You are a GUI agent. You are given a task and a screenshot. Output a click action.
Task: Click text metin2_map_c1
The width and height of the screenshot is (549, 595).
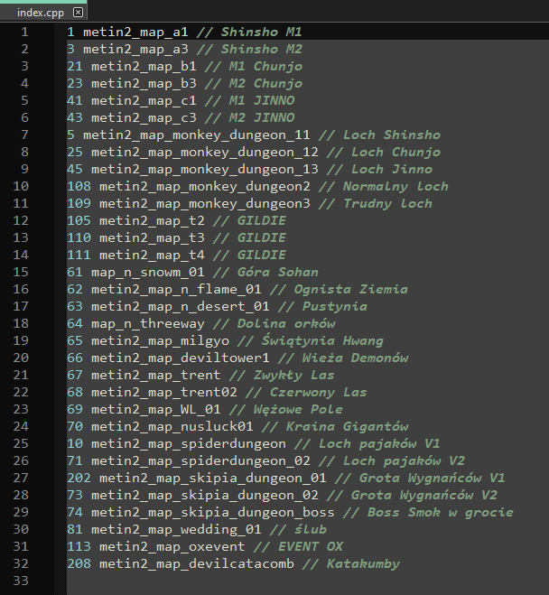coord(144,100)
